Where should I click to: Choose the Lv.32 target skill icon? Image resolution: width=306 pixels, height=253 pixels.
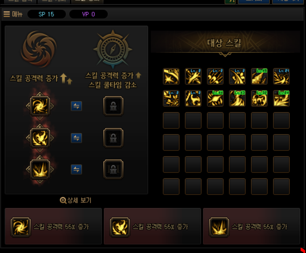pyautogui.click(x=259, y=98)
